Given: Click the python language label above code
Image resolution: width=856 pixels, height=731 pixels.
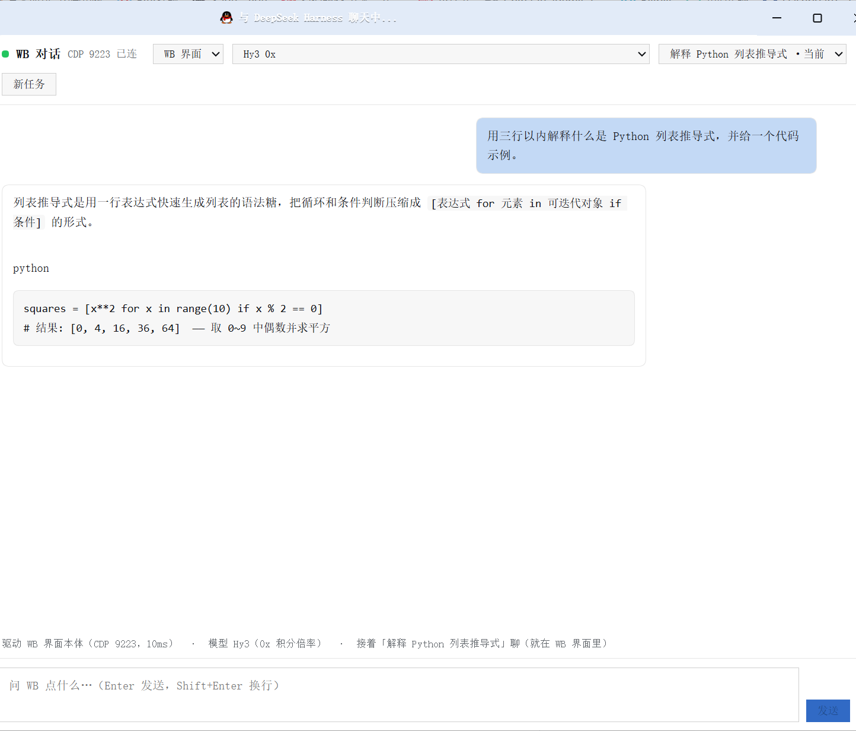Looking at the screenshot, I should 31,268.
